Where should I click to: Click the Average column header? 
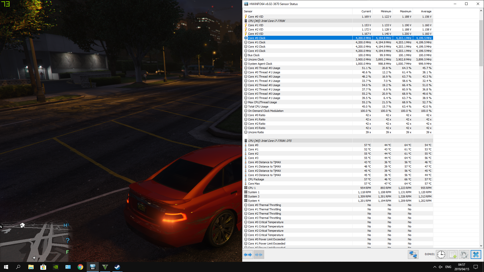423,11
